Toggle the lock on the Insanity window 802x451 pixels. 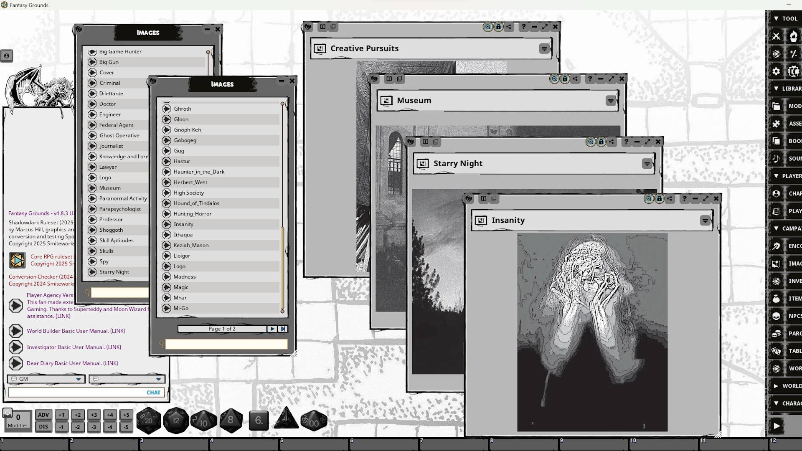660,199
